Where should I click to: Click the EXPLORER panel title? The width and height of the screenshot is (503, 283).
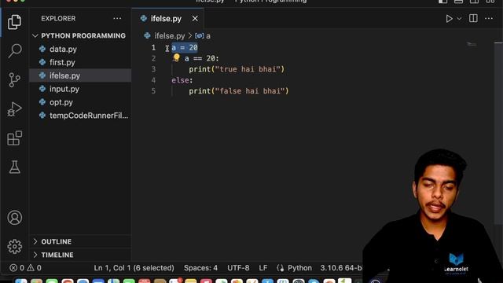[58, 18]
